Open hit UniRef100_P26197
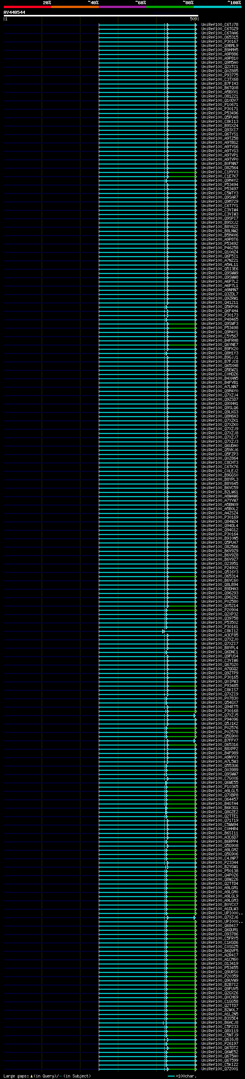245x1079 pixels. (220, 1043)
